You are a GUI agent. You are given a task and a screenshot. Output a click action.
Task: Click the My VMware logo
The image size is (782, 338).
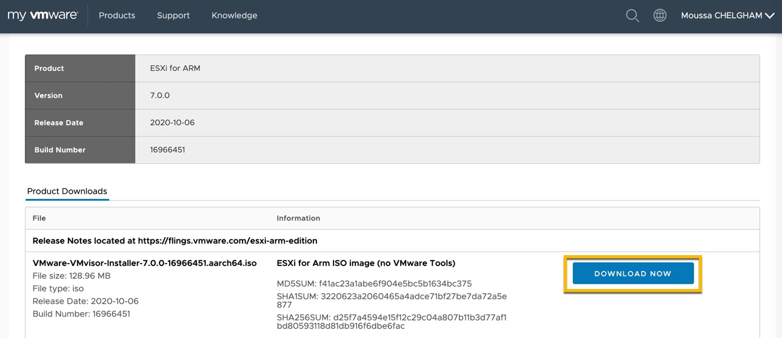coord(42,16)
